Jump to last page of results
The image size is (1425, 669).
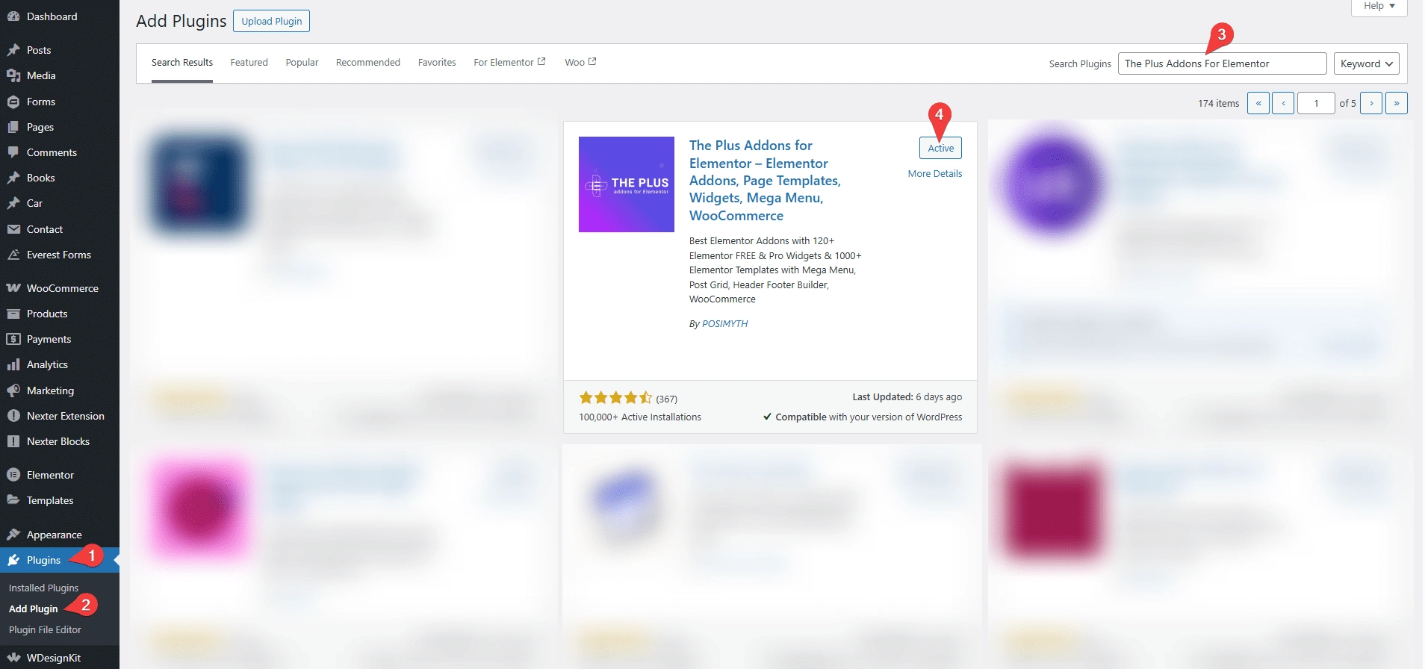point(1396,103)
